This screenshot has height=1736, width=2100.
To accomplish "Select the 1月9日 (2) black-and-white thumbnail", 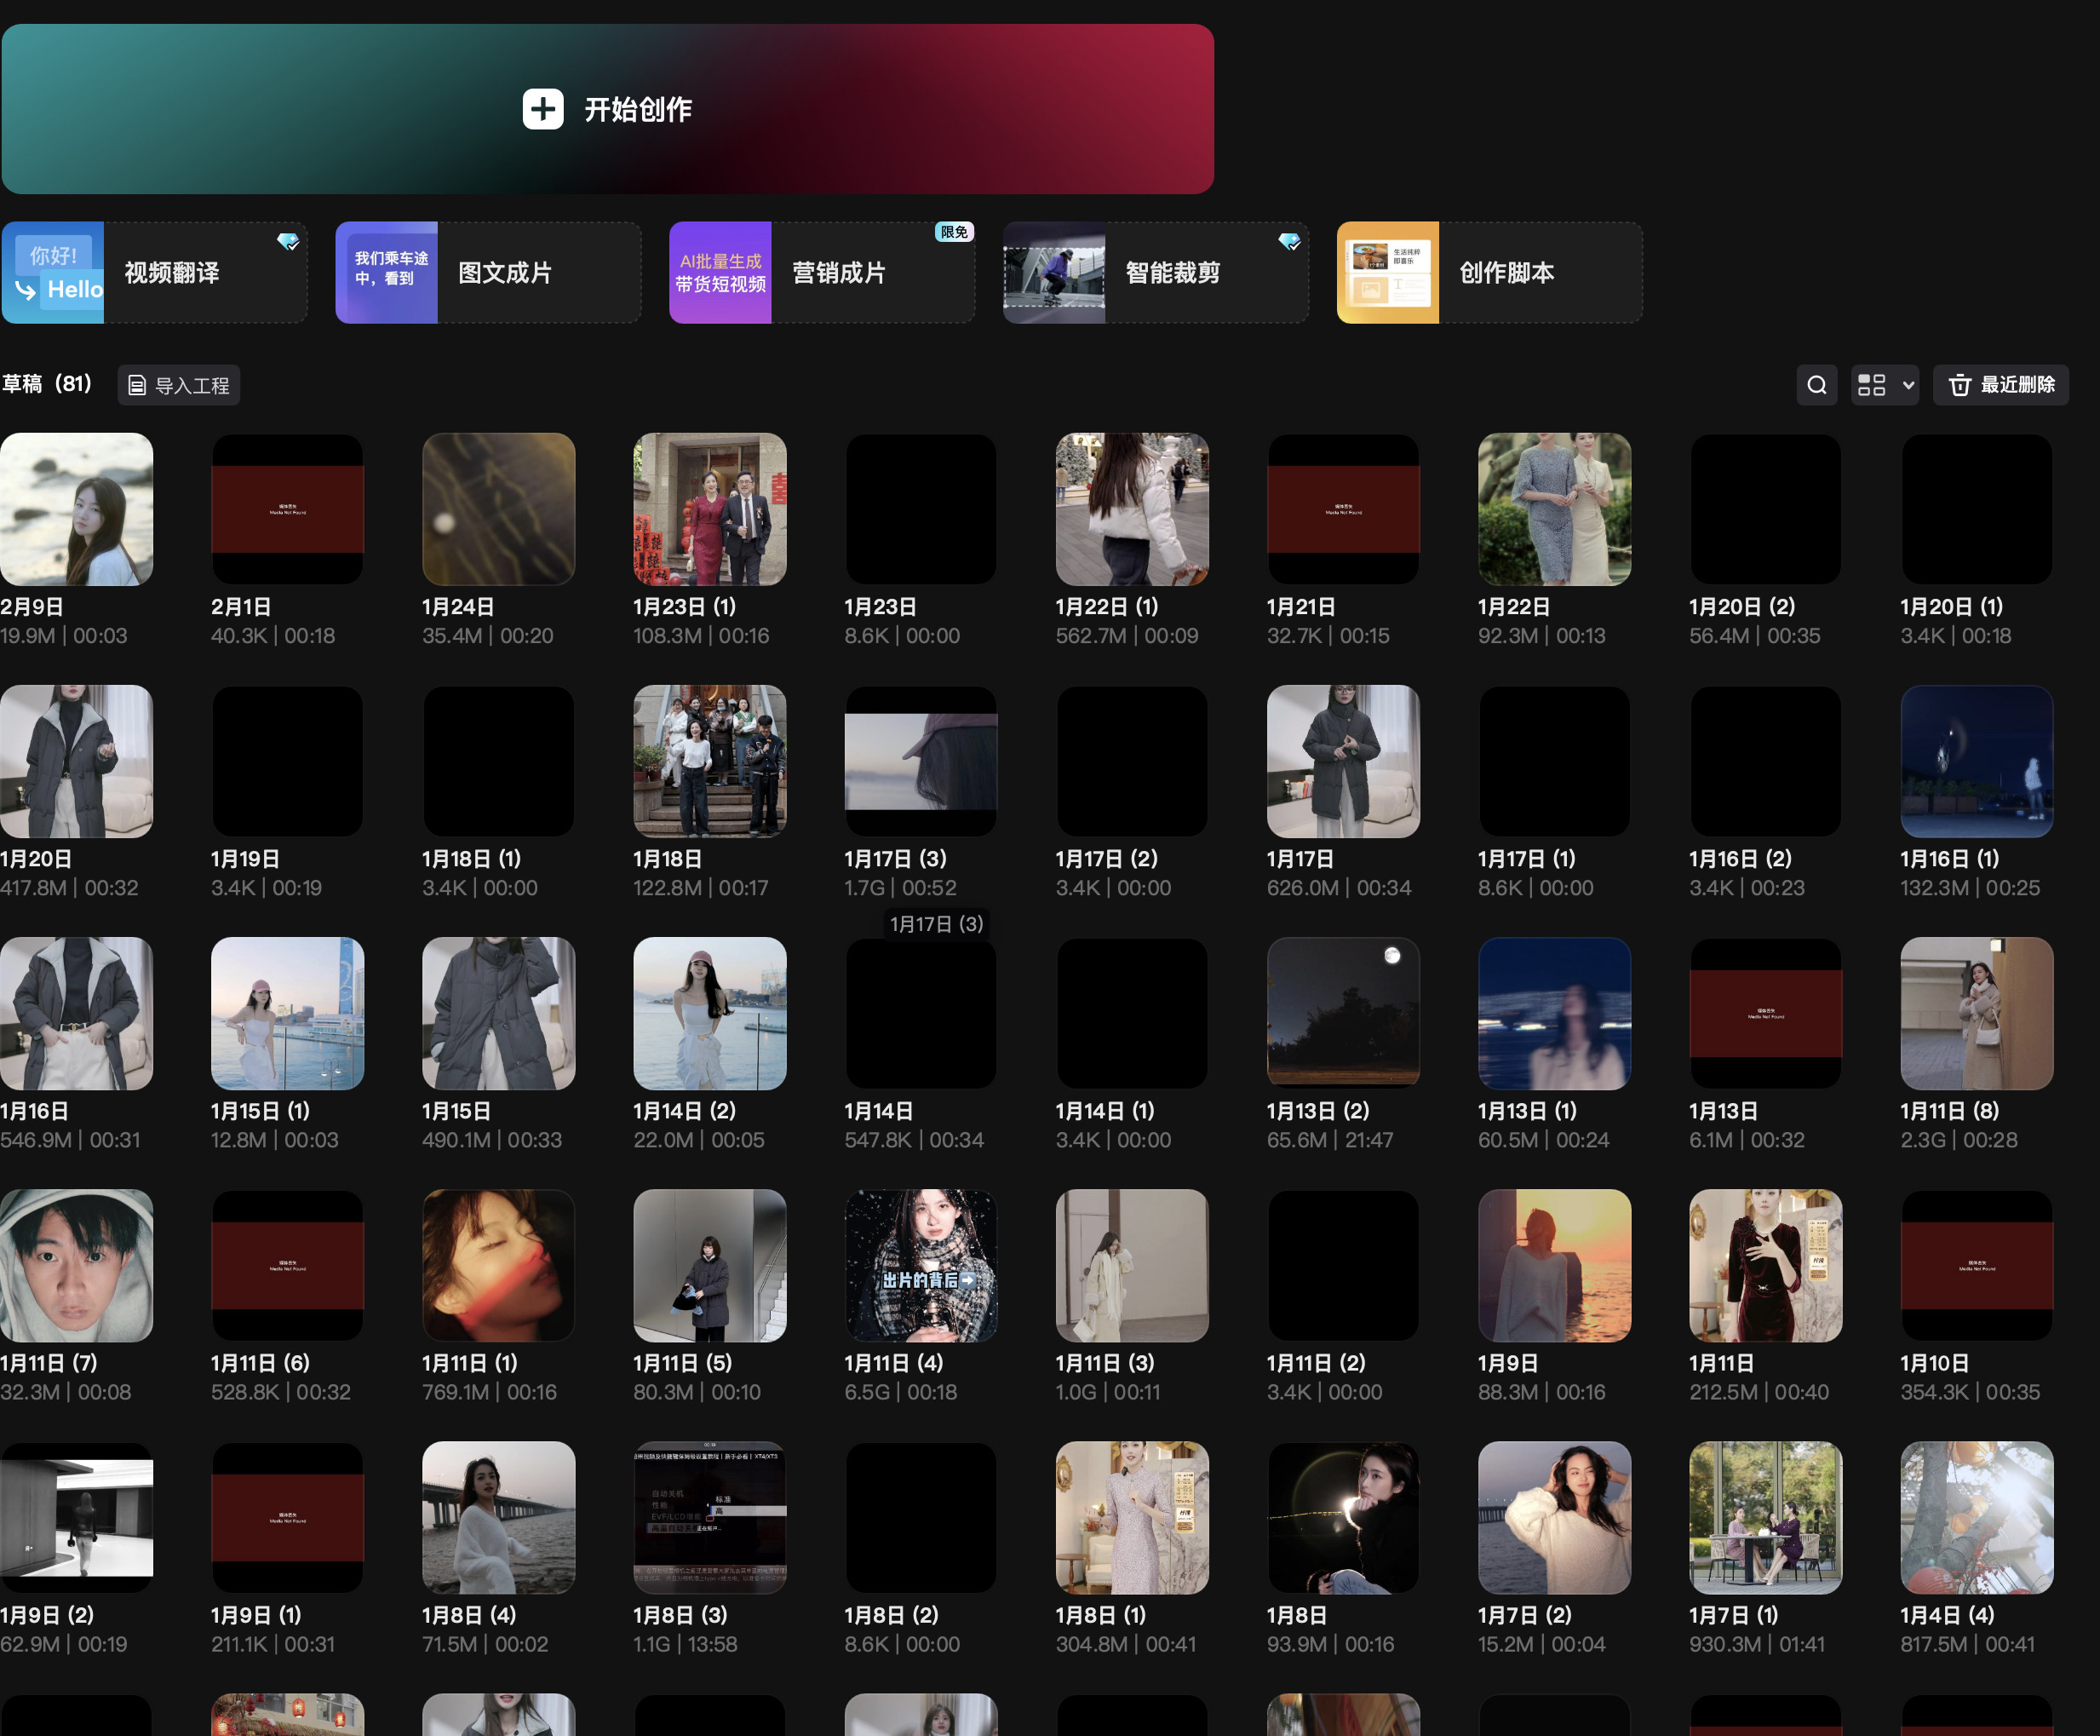I will [77, 1517].
